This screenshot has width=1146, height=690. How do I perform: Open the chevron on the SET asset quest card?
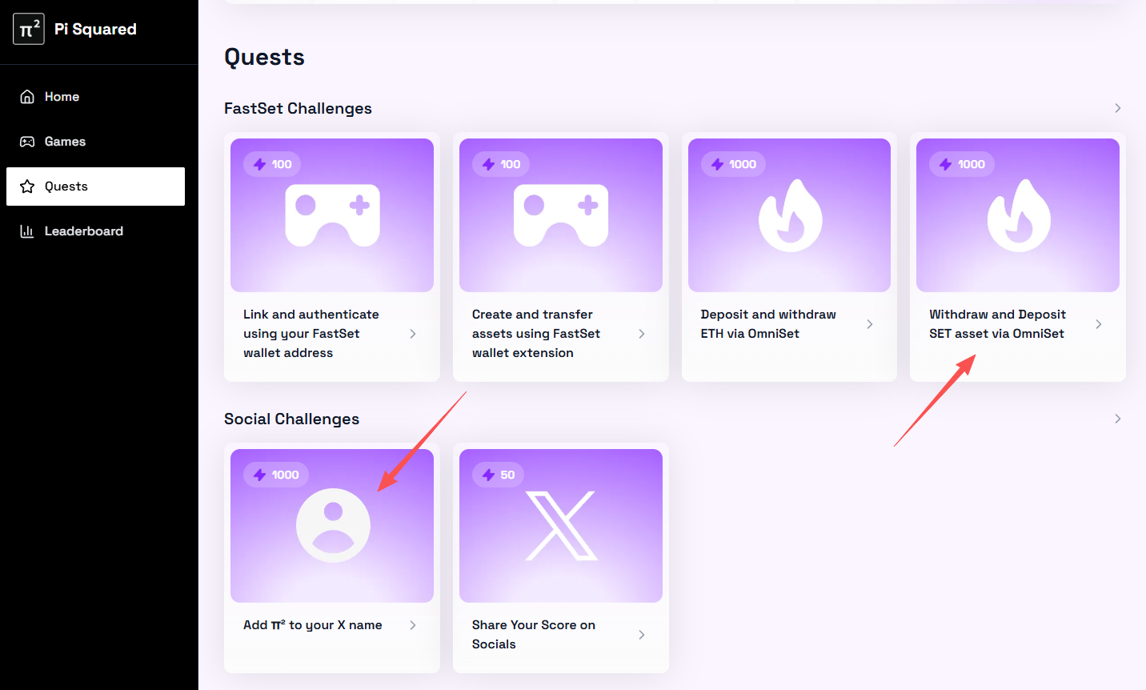(1098, 324)
